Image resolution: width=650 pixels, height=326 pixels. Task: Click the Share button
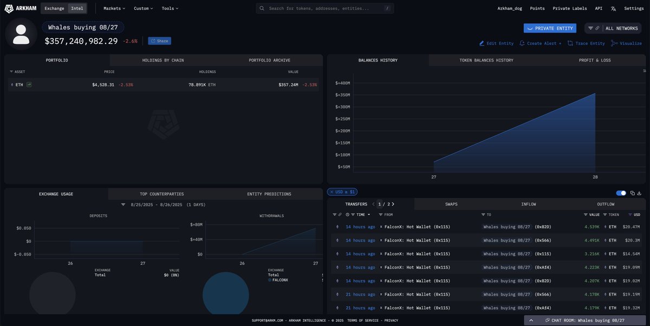pos(159,41)
